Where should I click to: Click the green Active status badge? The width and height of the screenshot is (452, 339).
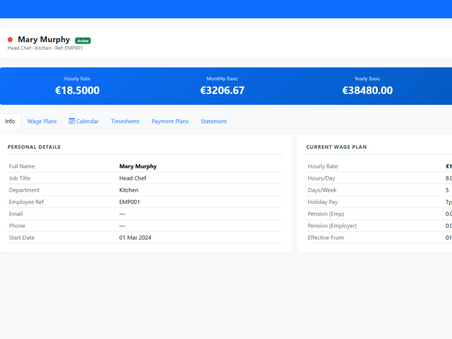coord(83,41)
